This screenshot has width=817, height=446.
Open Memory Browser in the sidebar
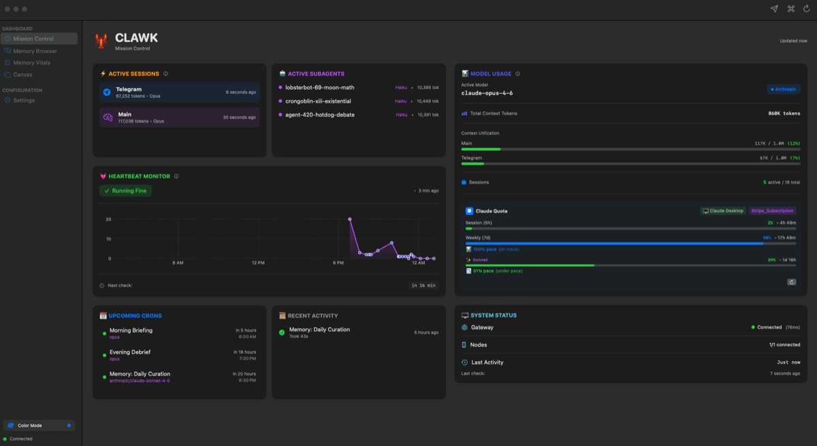[40, 51]
